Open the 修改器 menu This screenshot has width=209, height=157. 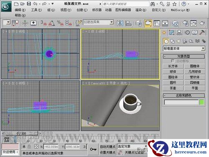[x=97, y=10]
